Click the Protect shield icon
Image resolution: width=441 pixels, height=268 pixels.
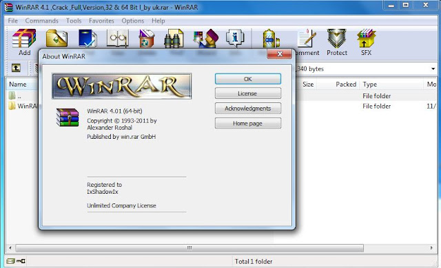(x=337, y=38)
